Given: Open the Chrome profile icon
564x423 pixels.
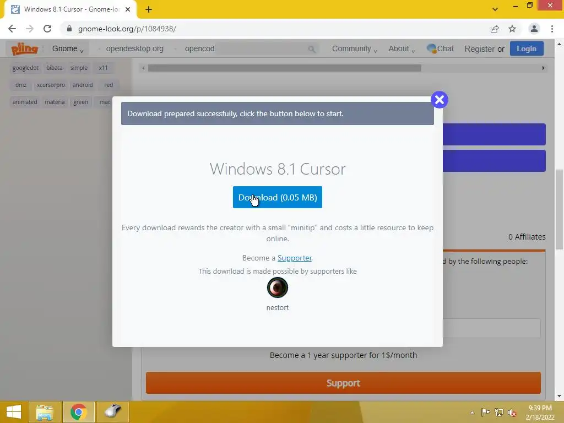Looking at the screenshot, I should pyautogui.click(x=534, y=29).
